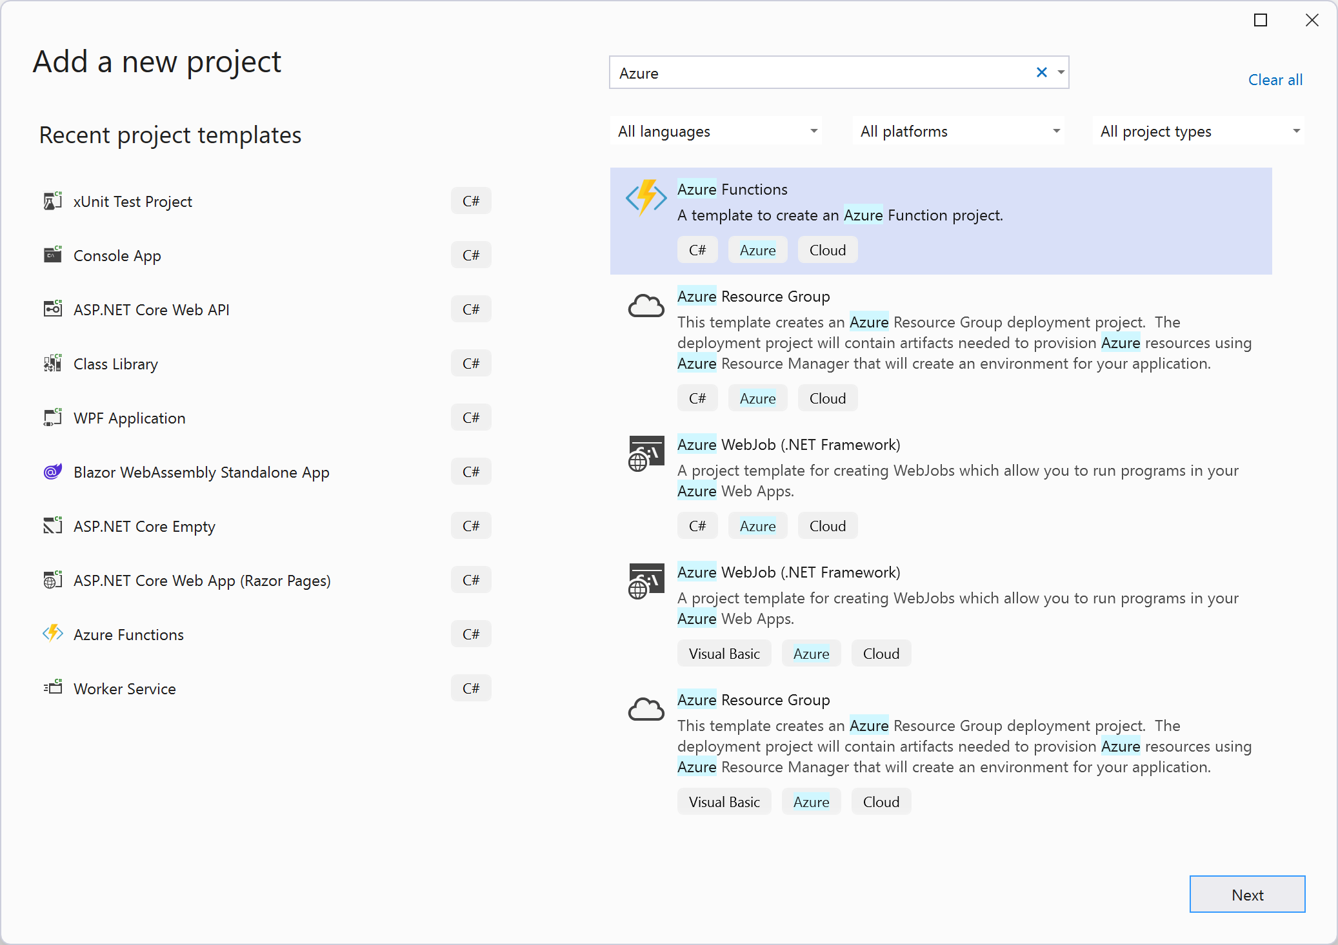The height and width of the screenshot is (945, 1338).
Task: Click the C# tag on the Console App row
Action: coord(471,255)
